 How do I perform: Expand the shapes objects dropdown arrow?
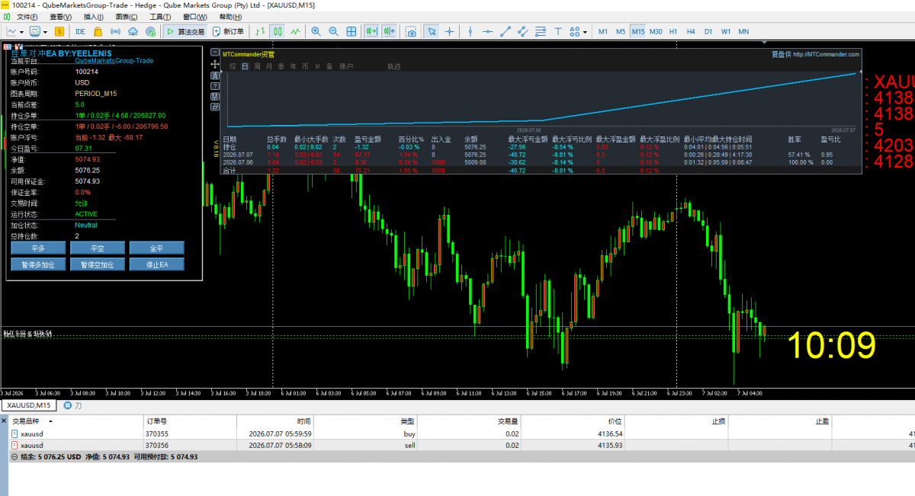pyautogui.click(x=585, y=32)
